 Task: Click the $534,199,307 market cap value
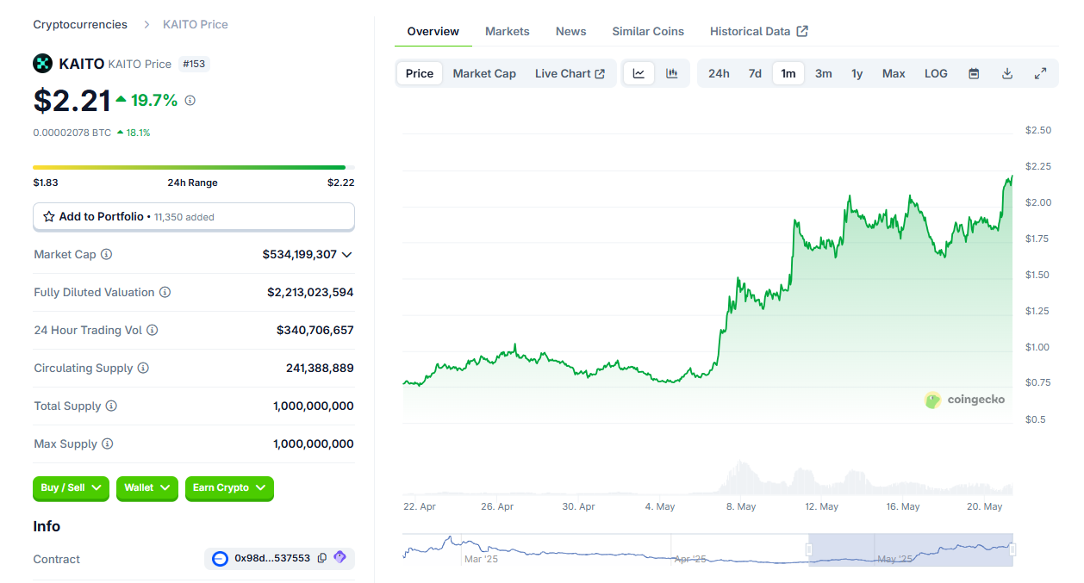300,255
